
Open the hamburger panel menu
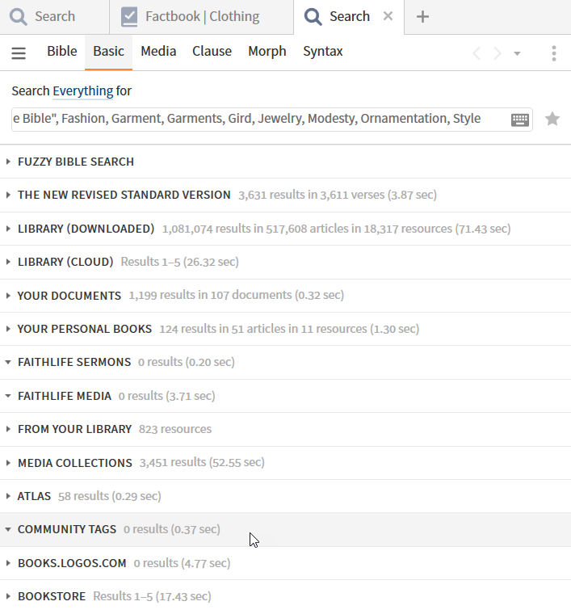[x=19, y=53]
